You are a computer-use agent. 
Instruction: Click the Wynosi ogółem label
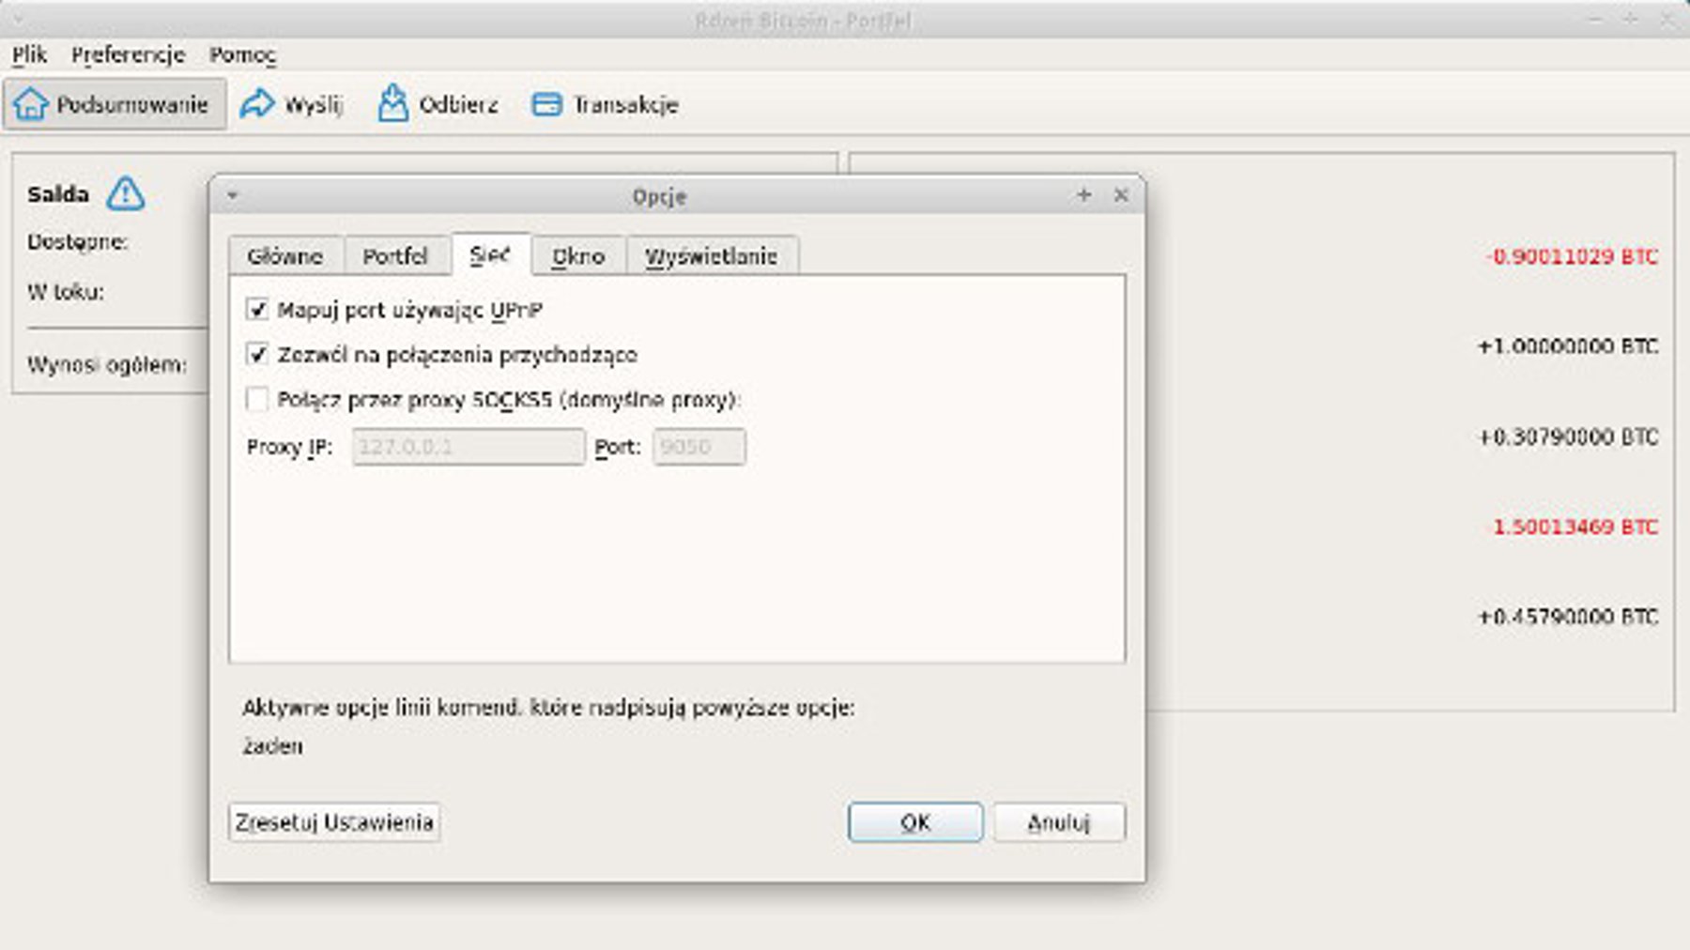tap(107, 364)
